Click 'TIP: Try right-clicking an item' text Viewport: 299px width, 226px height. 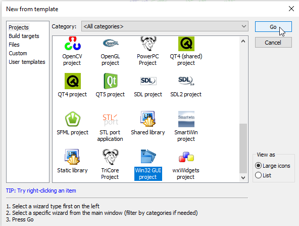pos(41,191)
